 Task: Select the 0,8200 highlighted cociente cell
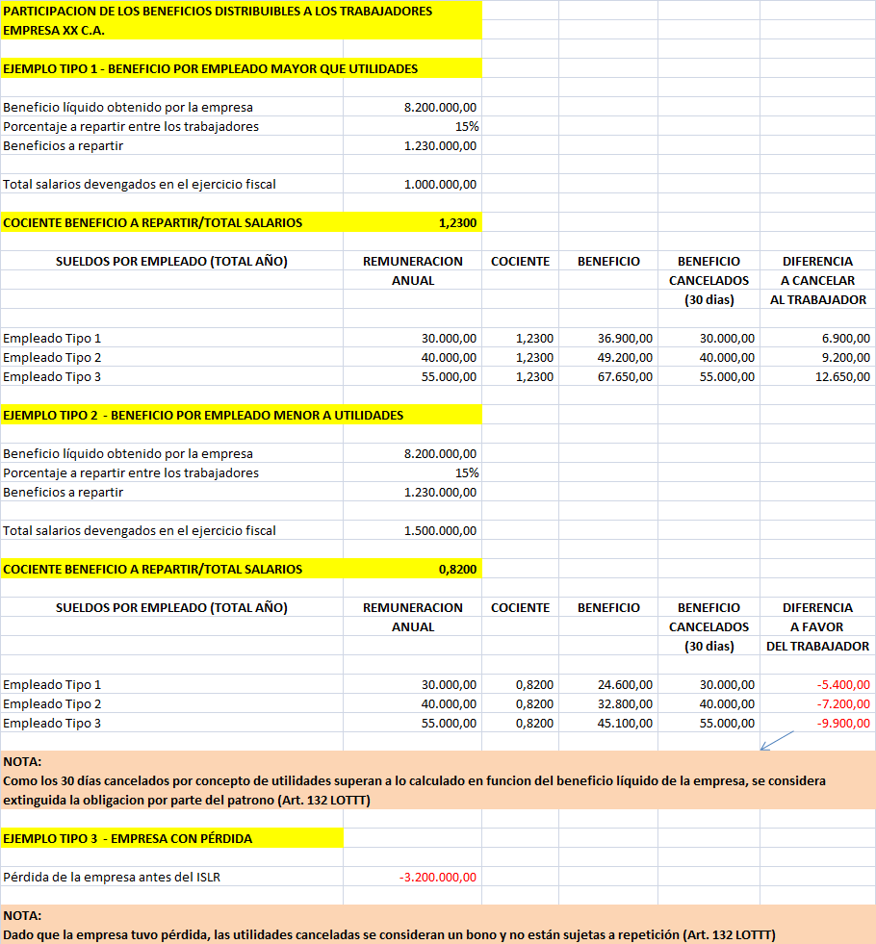412,569
